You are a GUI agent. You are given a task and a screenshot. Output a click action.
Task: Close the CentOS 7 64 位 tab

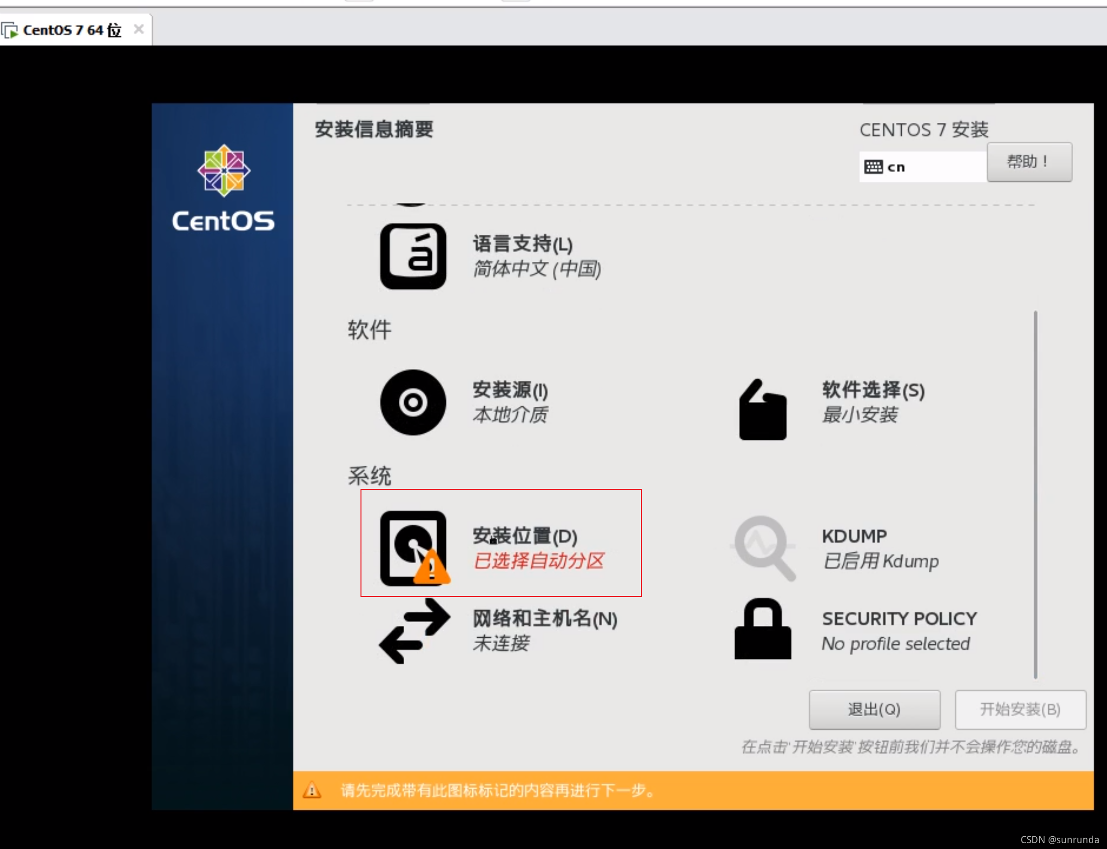(x=139, y=29)
